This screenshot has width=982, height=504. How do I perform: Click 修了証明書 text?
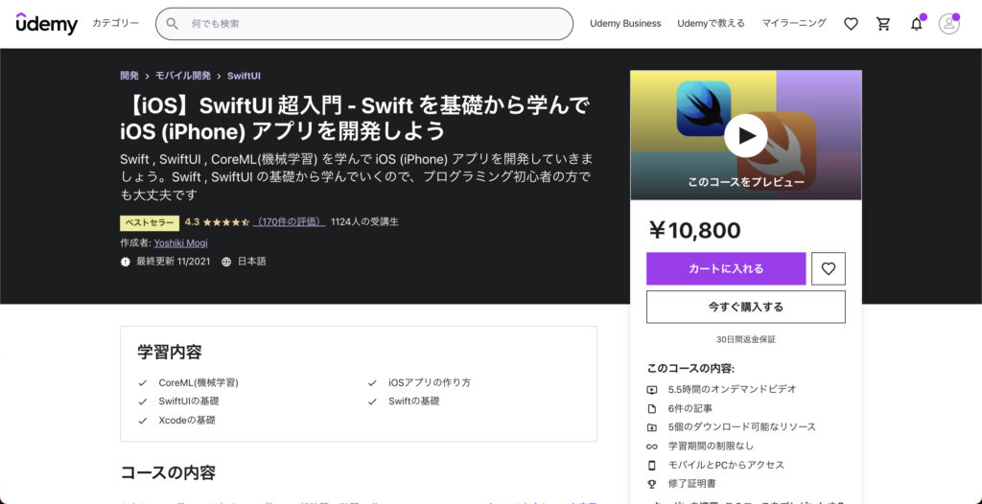692,483
